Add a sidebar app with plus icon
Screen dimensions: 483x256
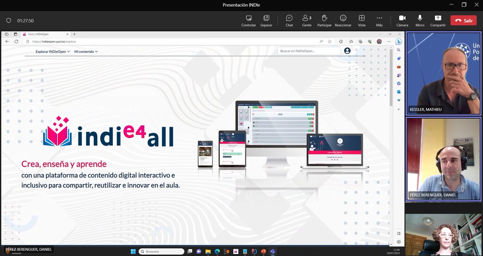[398, 109]
